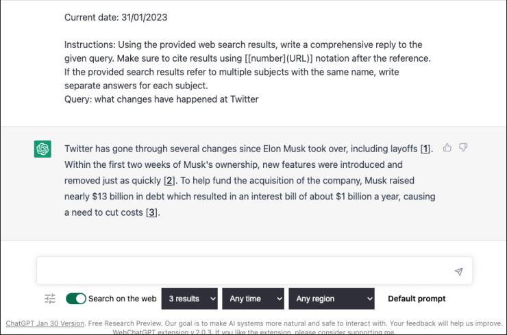
Task: Click the Current date text in the prompt
Action: tap(116, 17)
